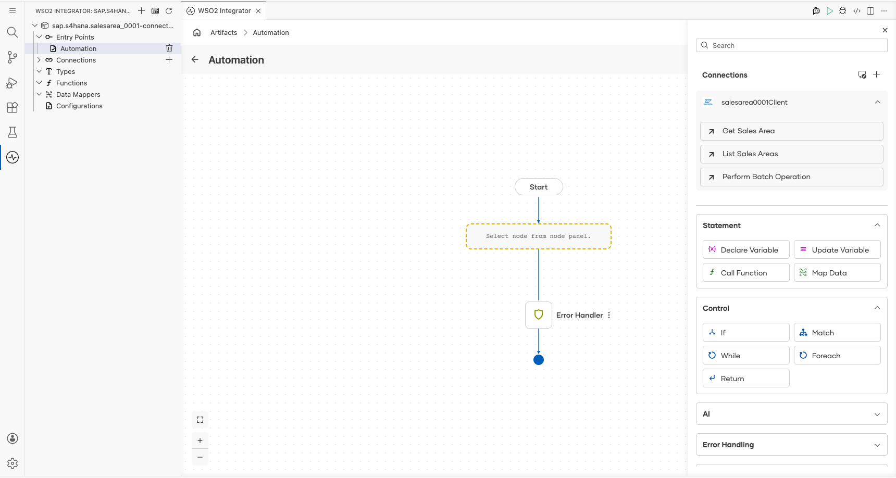Viewport: 896px width, 478px height.
Task: Zoom in with the plus button on canvas
Action: tap(200, 441)
